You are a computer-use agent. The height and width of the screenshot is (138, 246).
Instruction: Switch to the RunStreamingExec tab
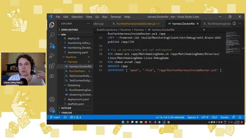tap(217, 24)
